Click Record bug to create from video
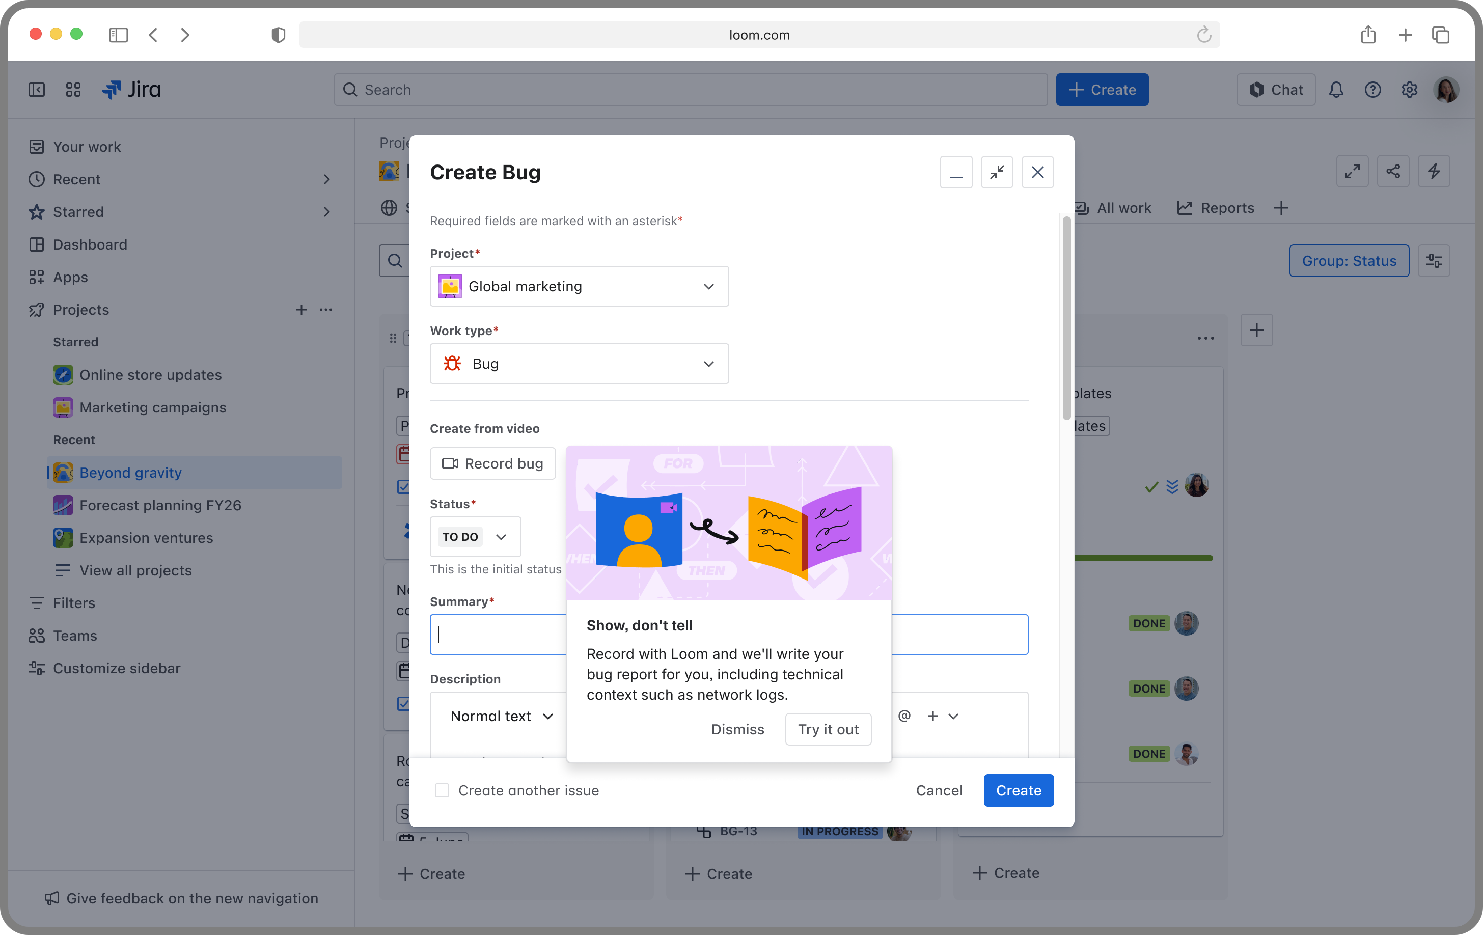 click(492, 463)
